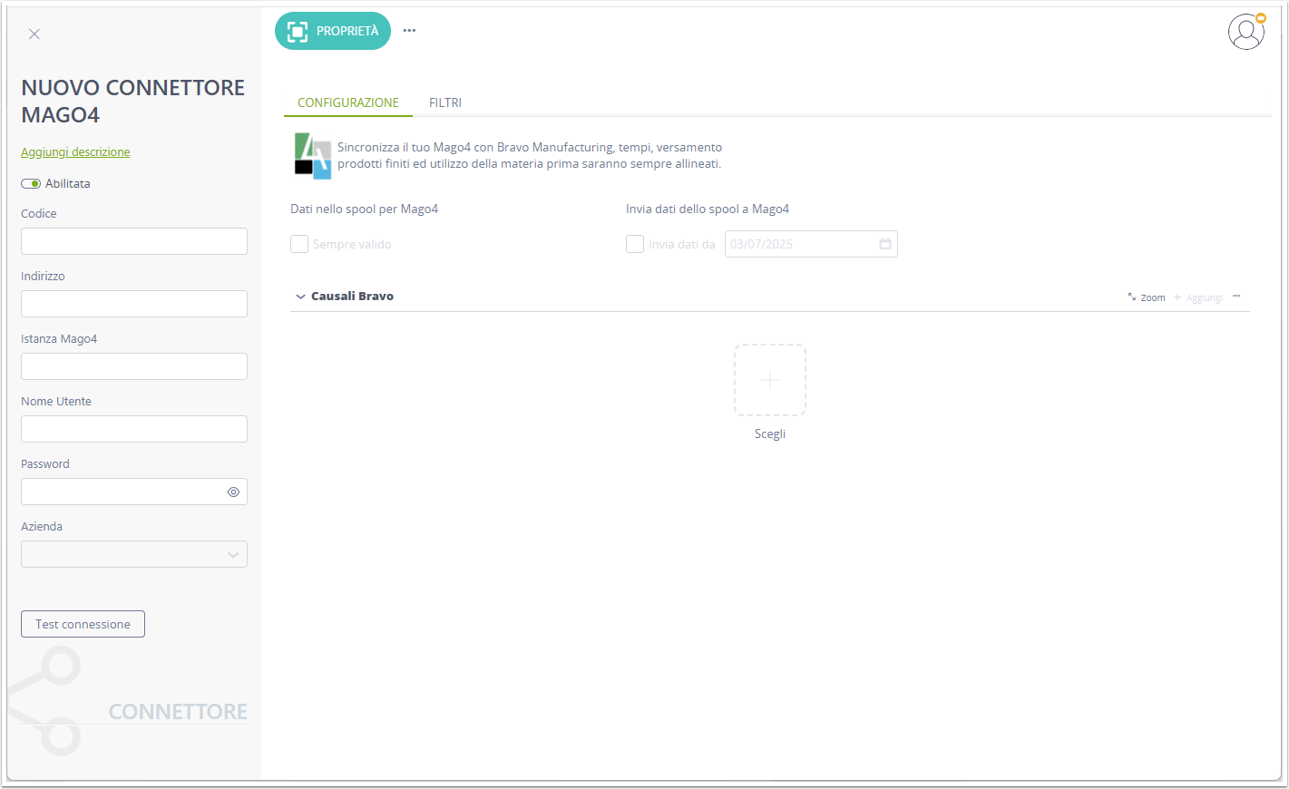
Task: Click the PROPRIETÀ button
Action: [333, 31]
